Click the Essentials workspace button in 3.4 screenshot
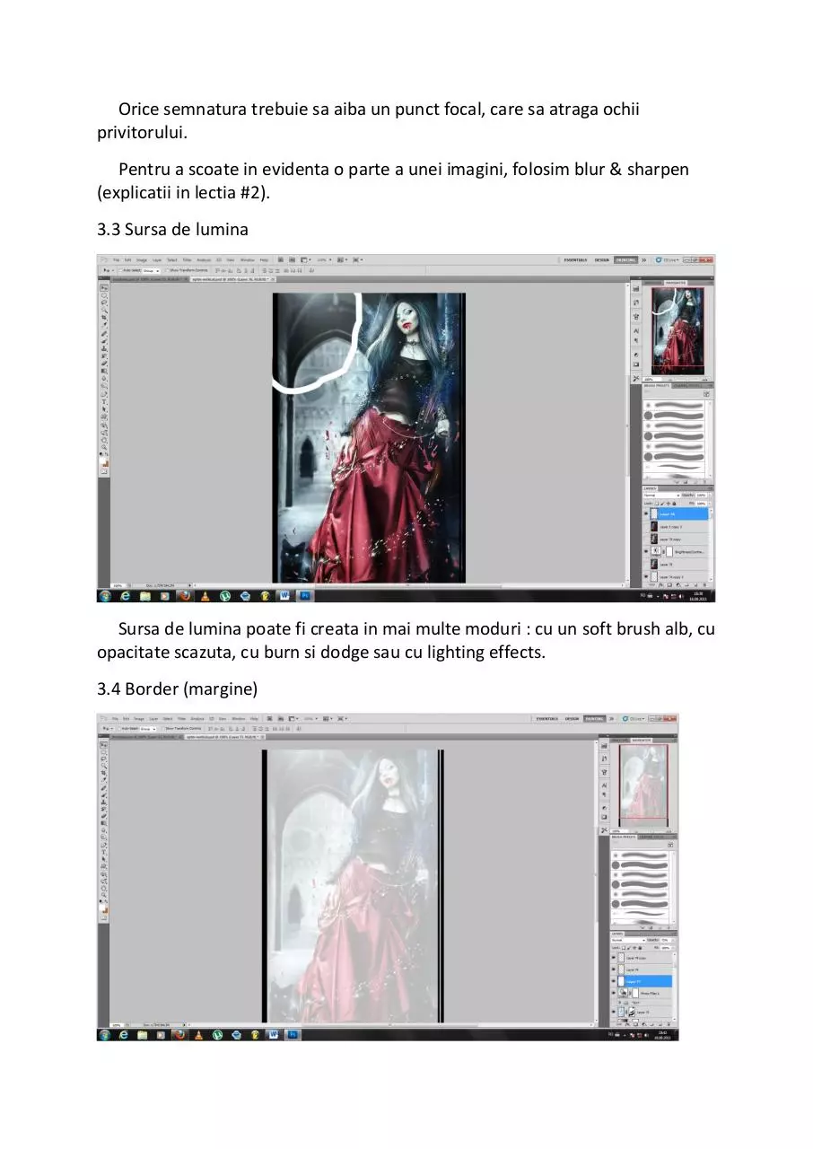 546,719
